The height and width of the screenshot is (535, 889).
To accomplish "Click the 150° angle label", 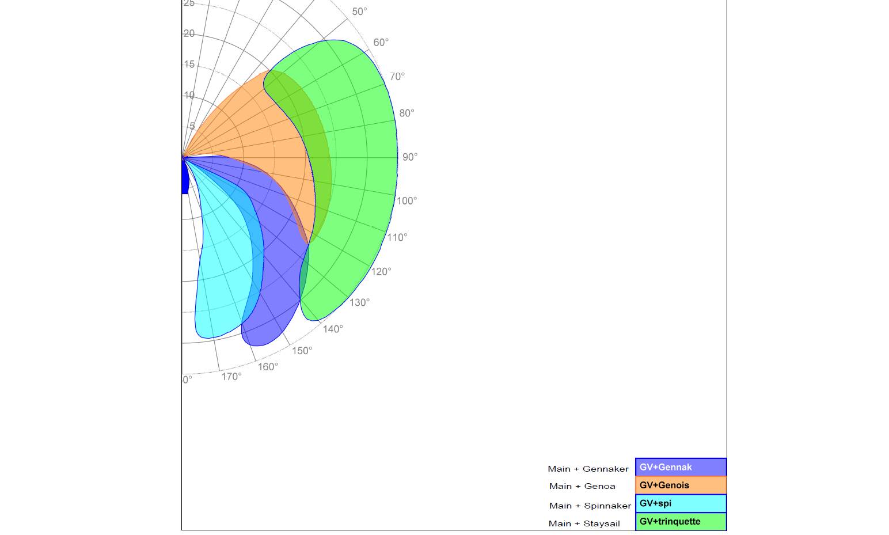I will 302,351.
